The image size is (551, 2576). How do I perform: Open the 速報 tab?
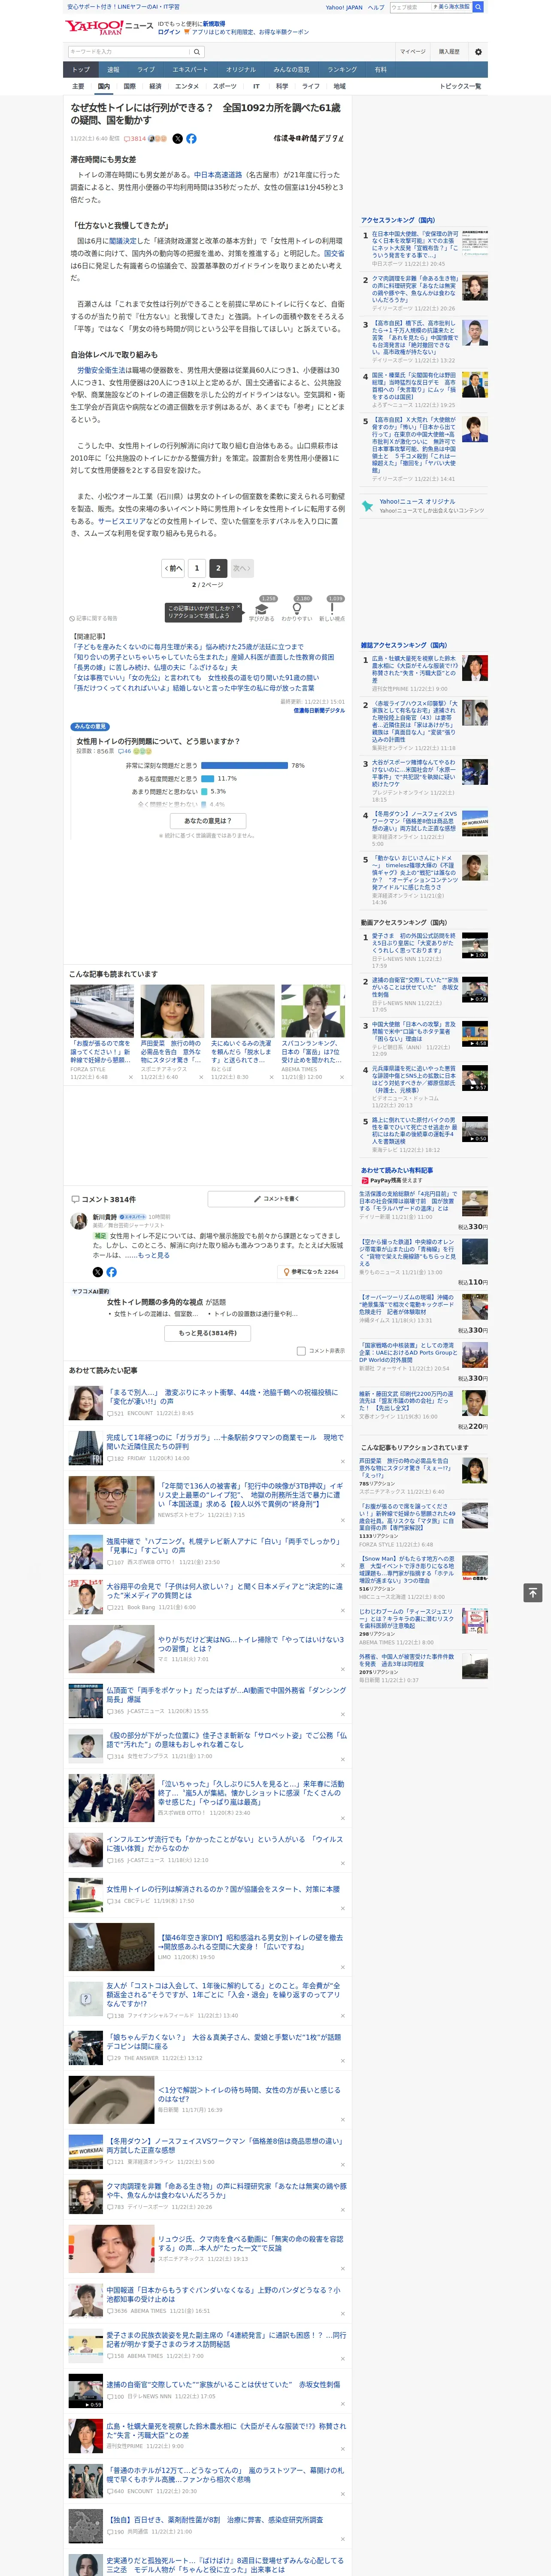point(113,70)
